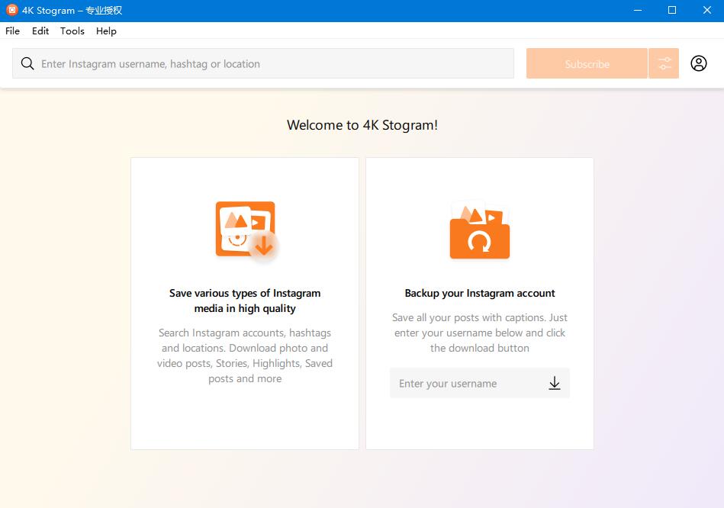This screenshot has width=724, height=508.
Task: Click the backup folder illustration icon
Action: (480, 230)
